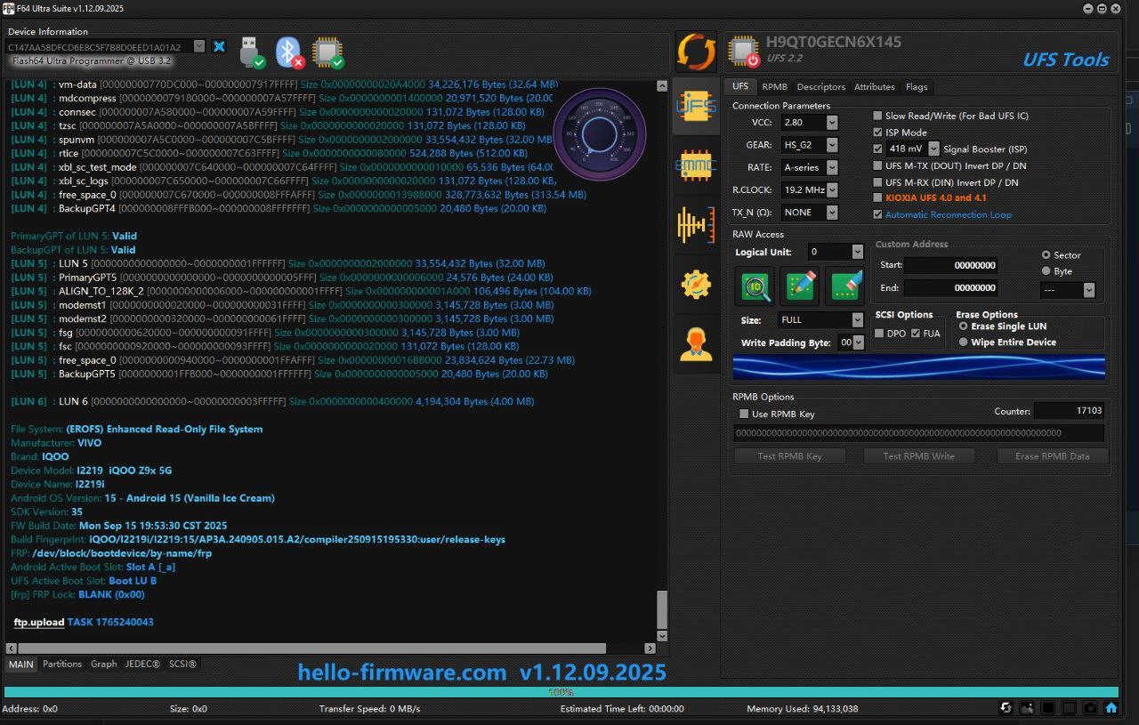Click the Test RPMB Key button
This screenshot has height=725, width=1139.
click(789, 455)
